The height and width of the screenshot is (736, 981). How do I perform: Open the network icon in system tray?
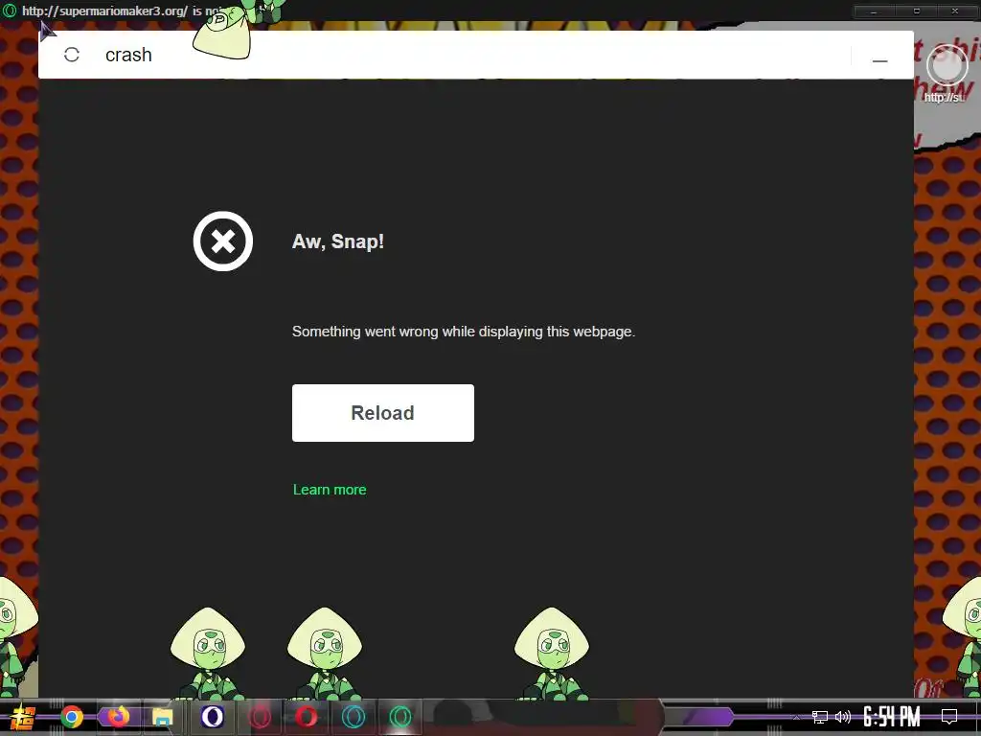pos(820,717)
